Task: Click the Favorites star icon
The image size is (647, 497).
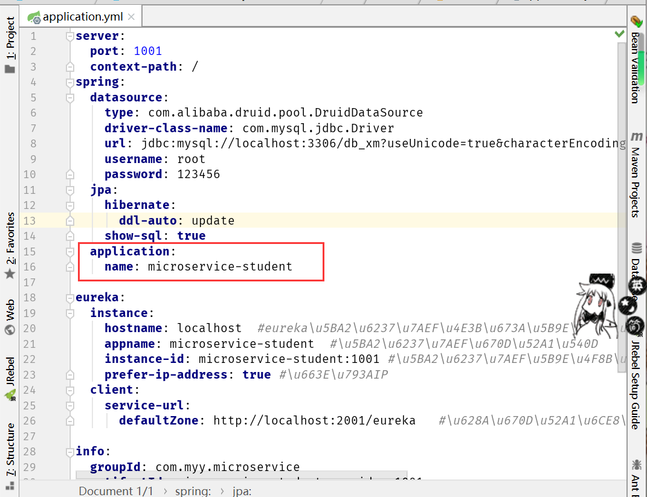Action: [x=10, y=274]
